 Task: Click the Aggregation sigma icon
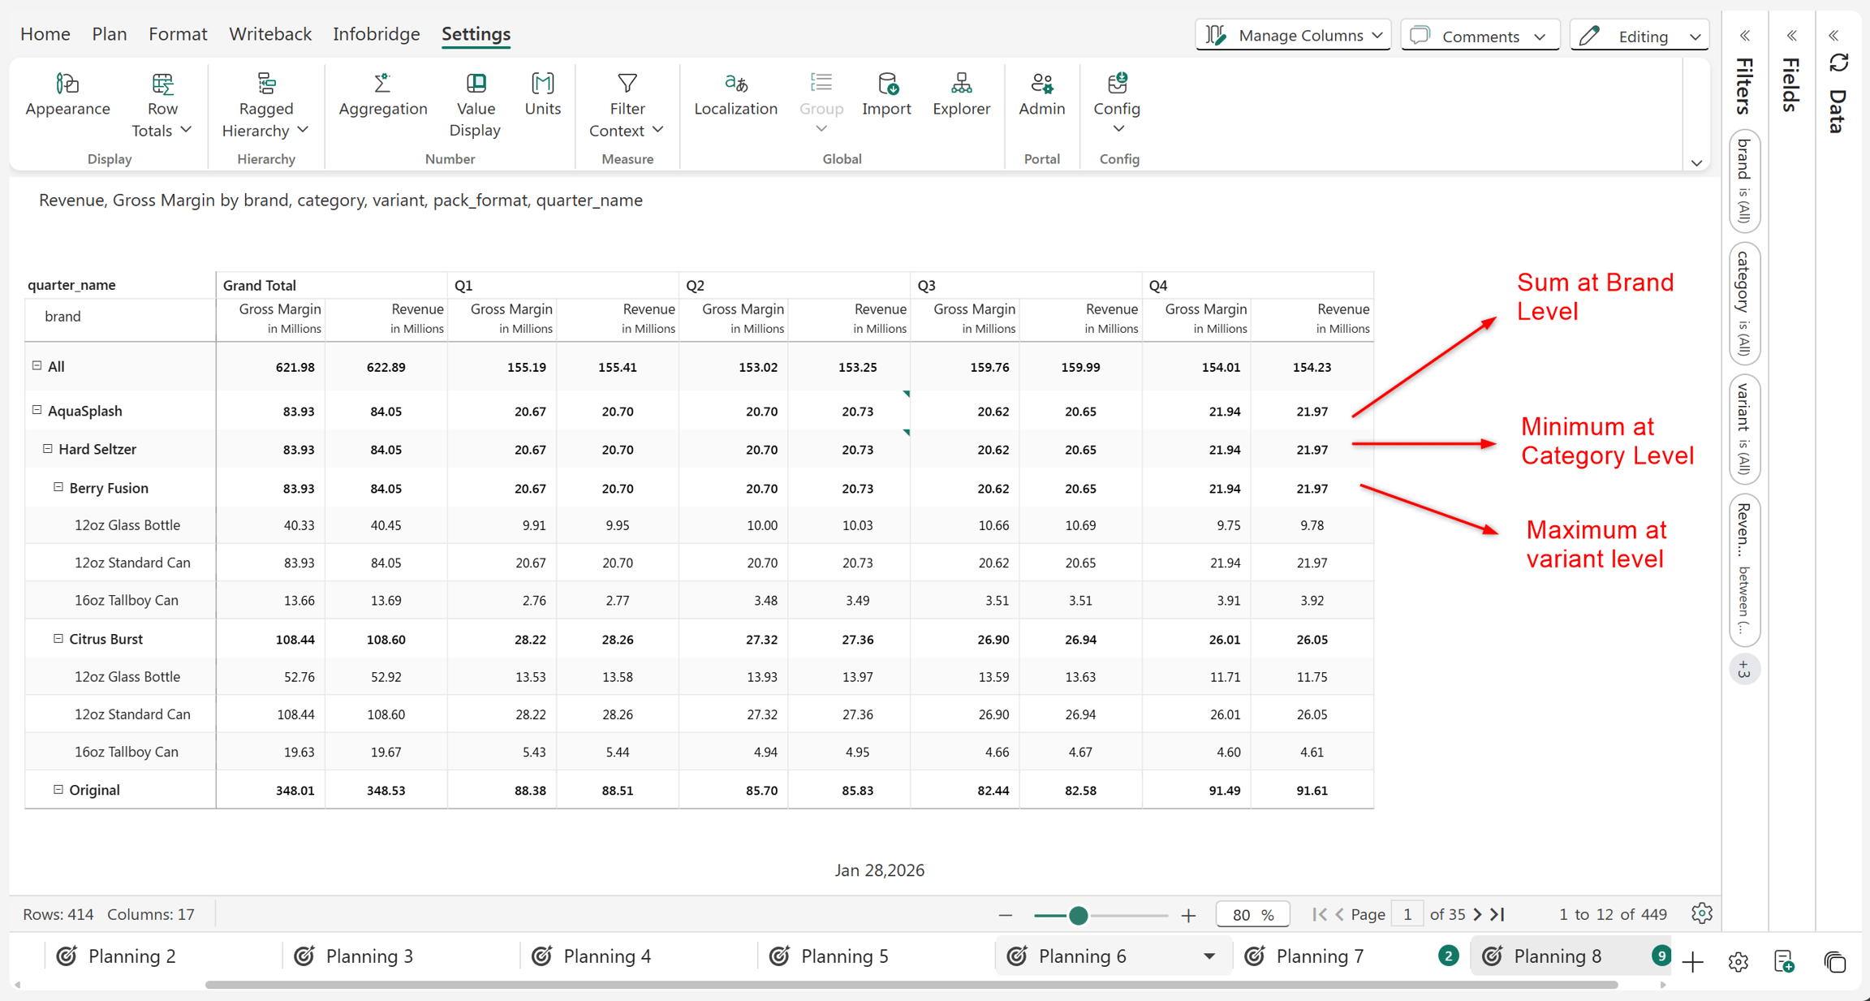(x=382, y=84)
